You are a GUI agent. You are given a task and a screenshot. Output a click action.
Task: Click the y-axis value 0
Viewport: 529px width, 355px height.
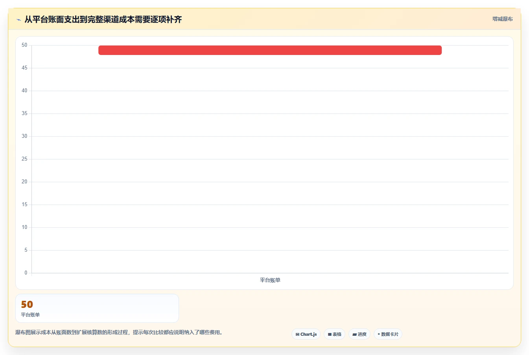click(x=26, y=273)
